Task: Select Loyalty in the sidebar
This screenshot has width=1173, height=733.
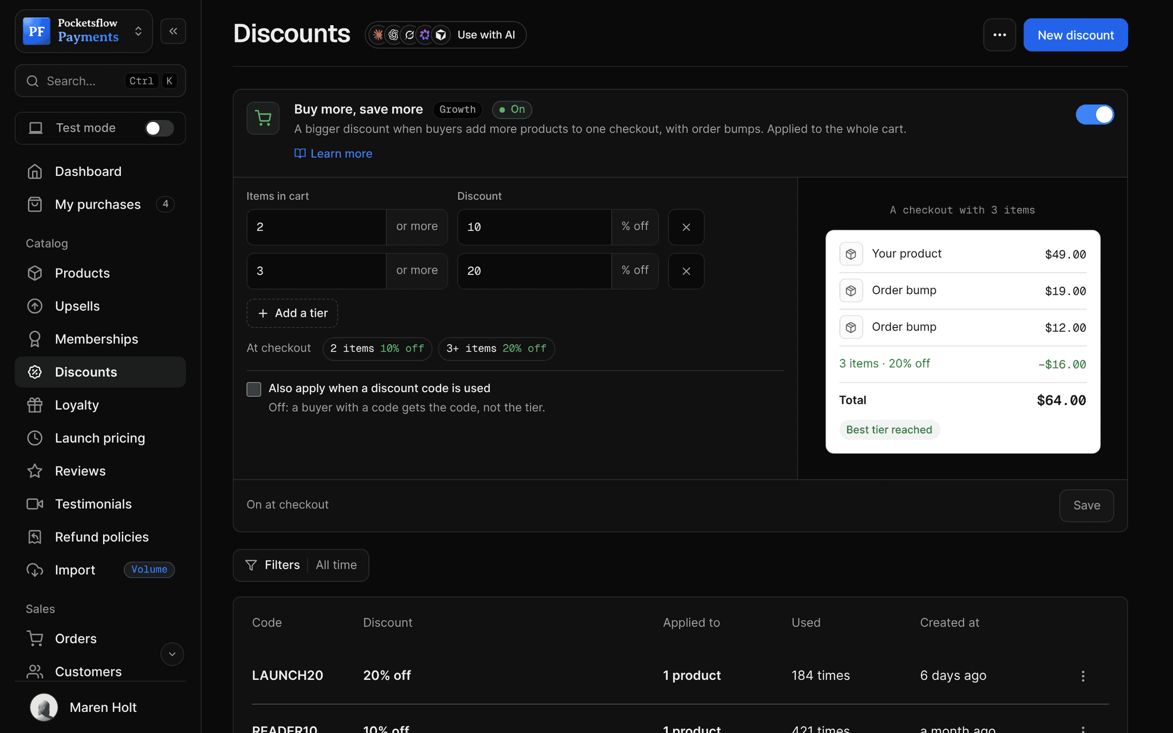Action: pyautogui.click(x=100, y=405)
